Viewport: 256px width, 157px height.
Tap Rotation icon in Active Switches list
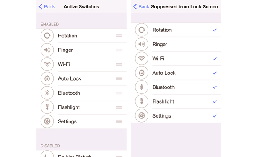click(47, 36)
